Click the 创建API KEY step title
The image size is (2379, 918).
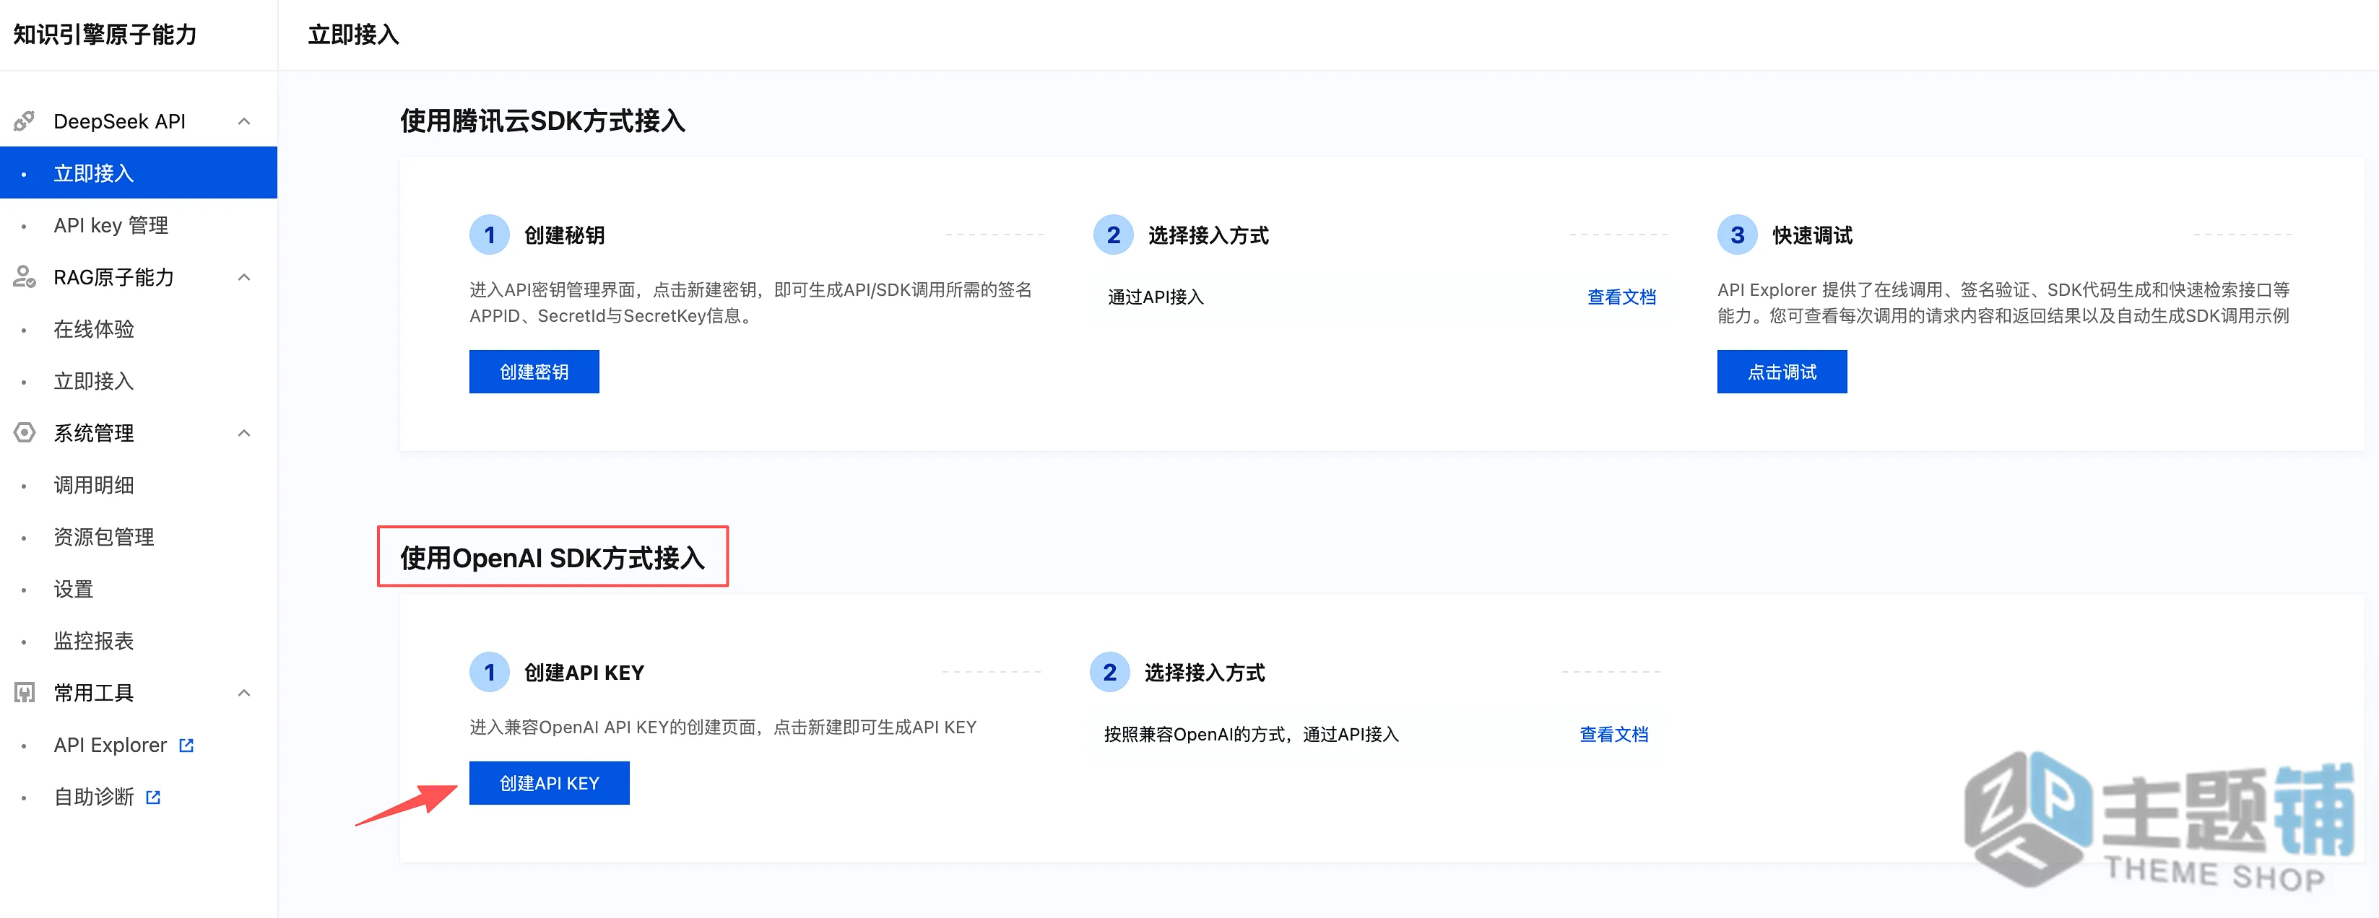[584, 673]
